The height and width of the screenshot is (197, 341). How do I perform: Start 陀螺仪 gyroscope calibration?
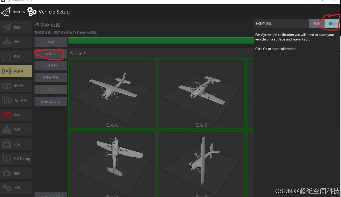[51, 54]
